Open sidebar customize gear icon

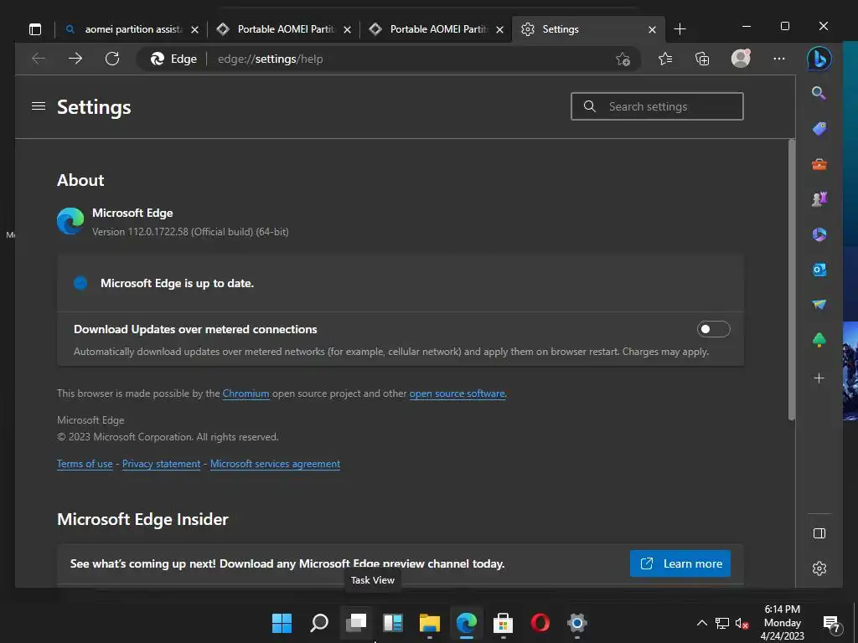(819, 568)
